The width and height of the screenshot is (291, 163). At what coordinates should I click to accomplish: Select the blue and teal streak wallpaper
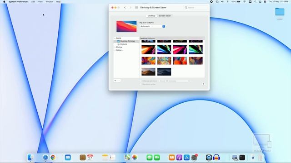pyautogui.click(x=164, y=49)
